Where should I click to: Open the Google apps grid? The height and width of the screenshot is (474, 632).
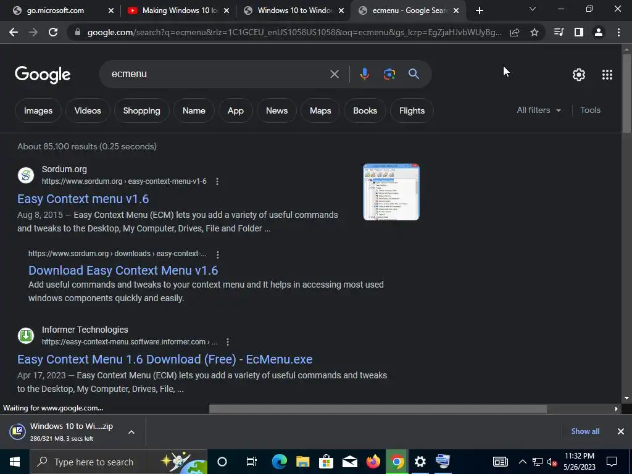pyautogui.click(x=607, y=75)
